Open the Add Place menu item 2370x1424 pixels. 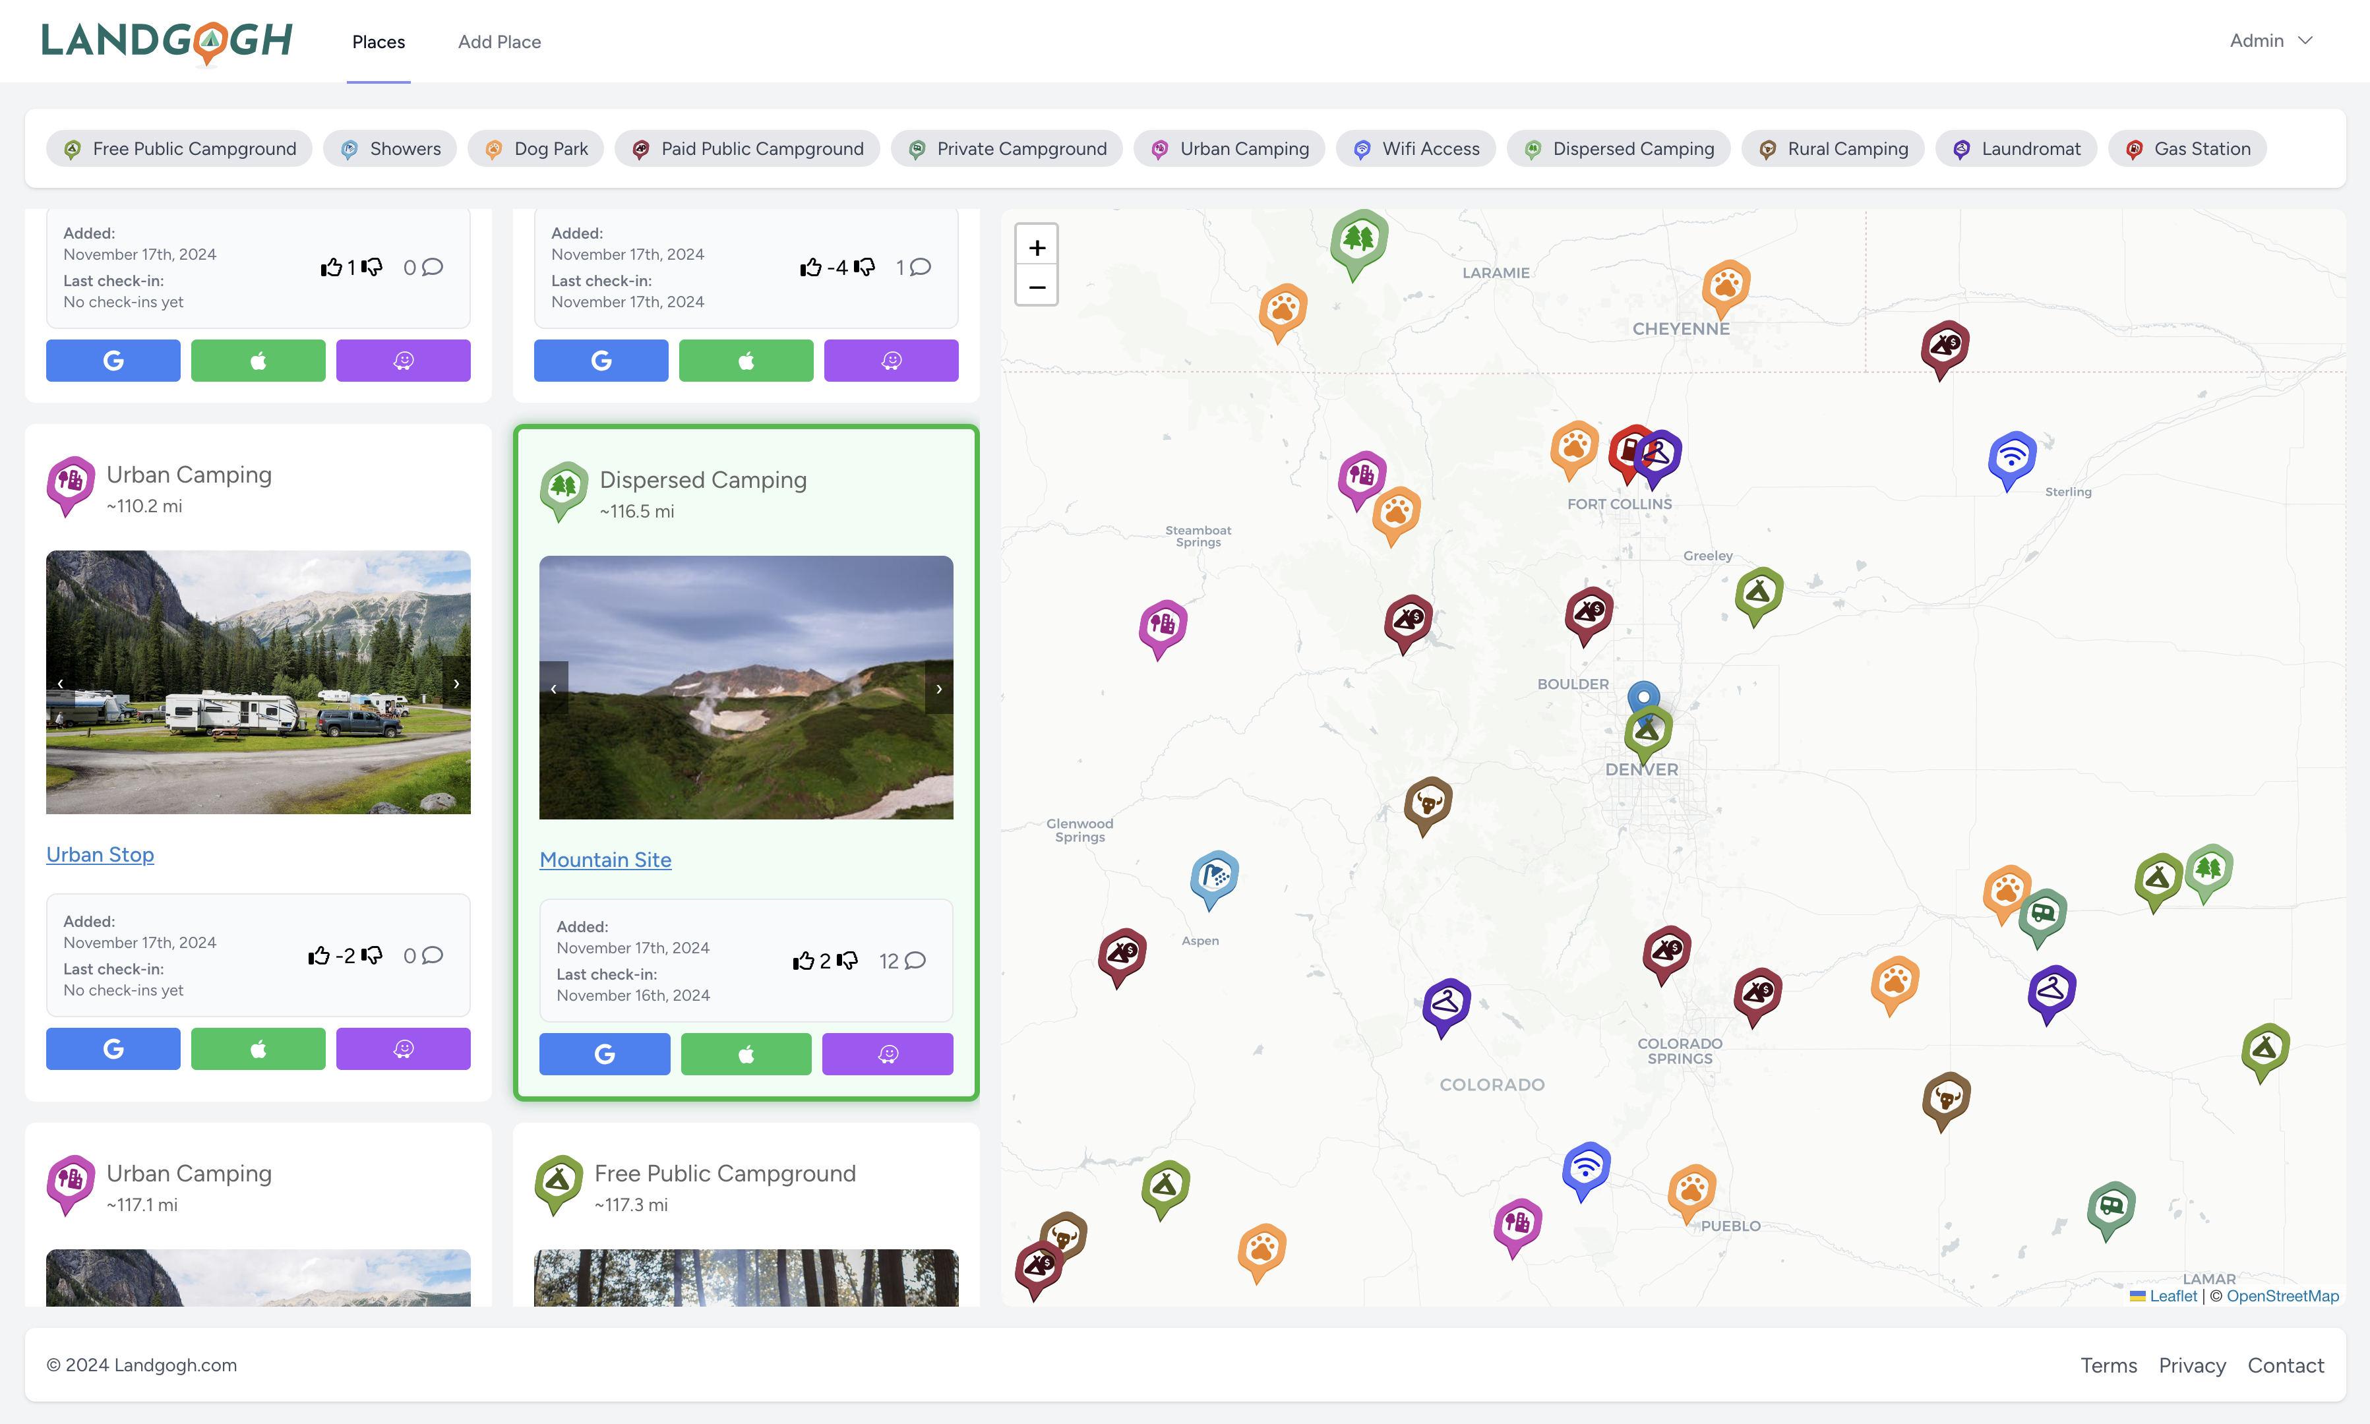tap(499, 41)
